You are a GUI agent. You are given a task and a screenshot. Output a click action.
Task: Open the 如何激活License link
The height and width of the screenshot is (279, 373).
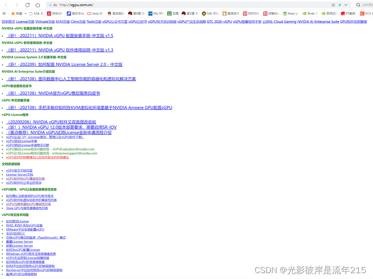click(x=18, y=221)
